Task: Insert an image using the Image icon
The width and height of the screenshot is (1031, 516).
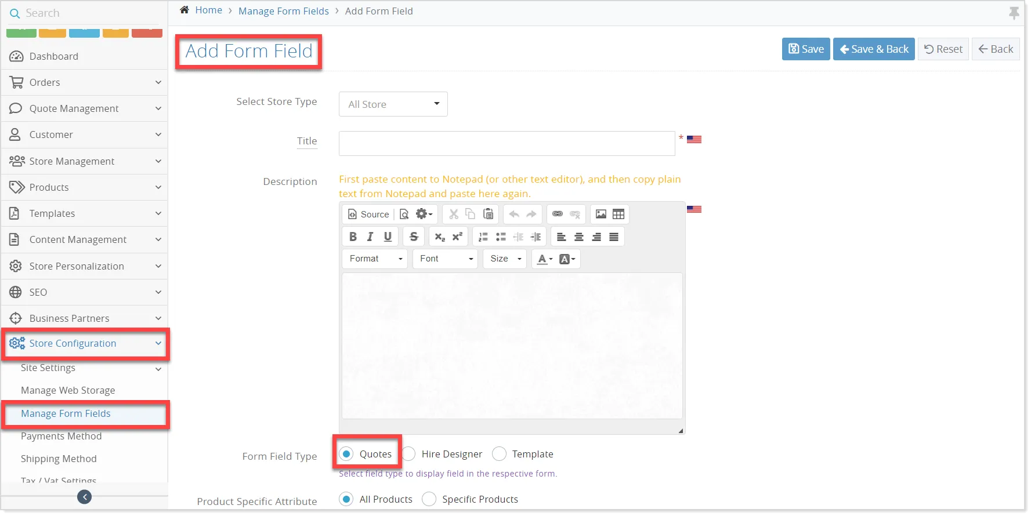Action: (x=601, y=214)
